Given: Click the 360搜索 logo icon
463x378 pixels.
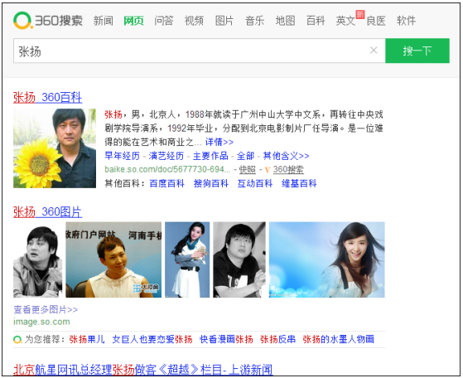Looking at the screenshot, I should point(22,21).
